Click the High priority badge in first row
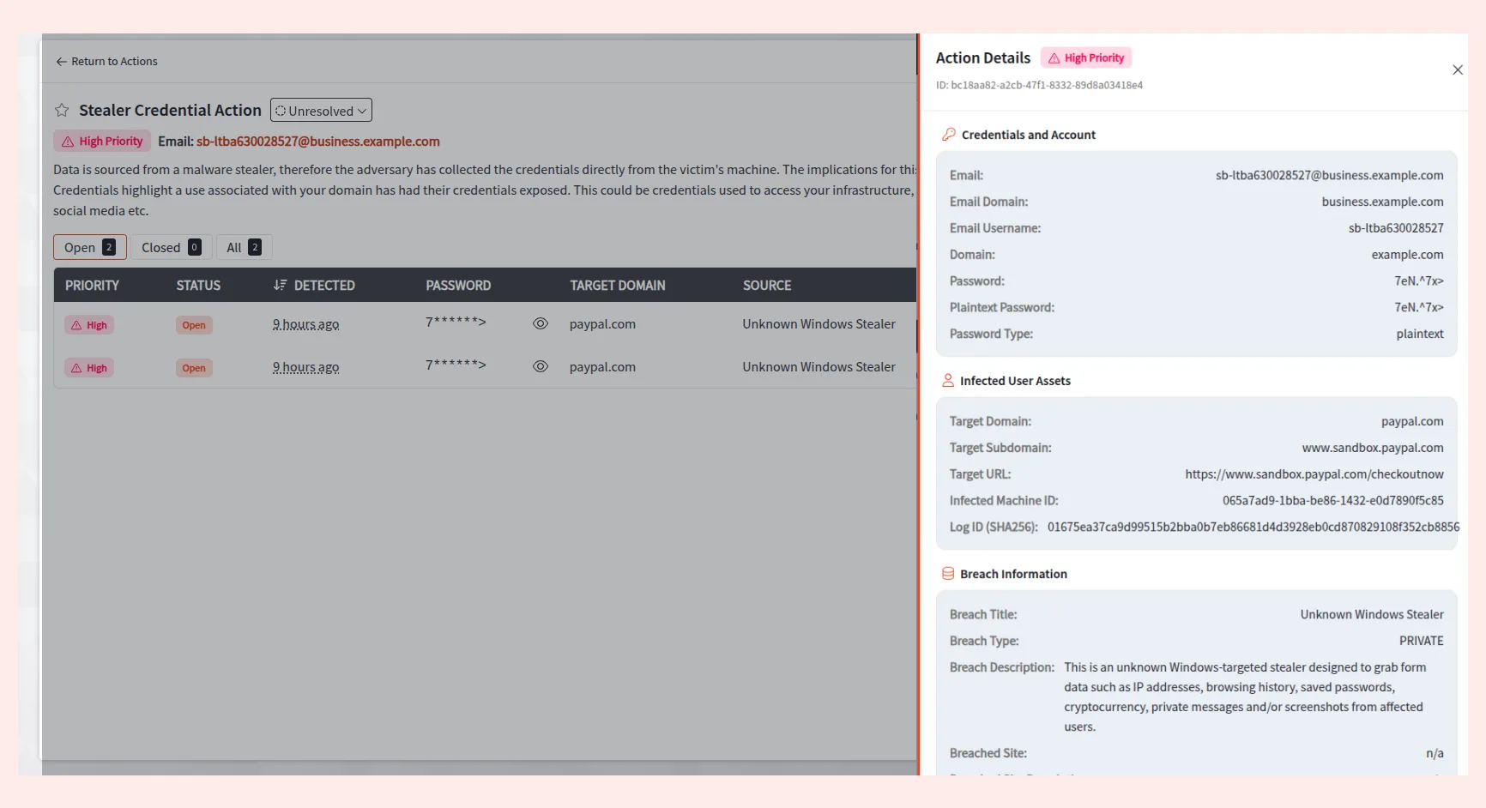This screenshot has width=1486, height=808. pyautogui.click(x=89, y=325)
